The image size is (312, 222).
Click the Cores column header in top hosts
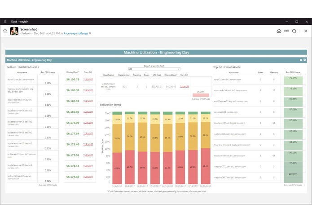click(x=260, y=72)
